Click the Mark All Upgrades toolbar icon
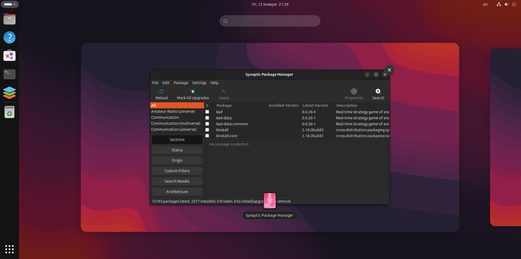 coord(193,92)
